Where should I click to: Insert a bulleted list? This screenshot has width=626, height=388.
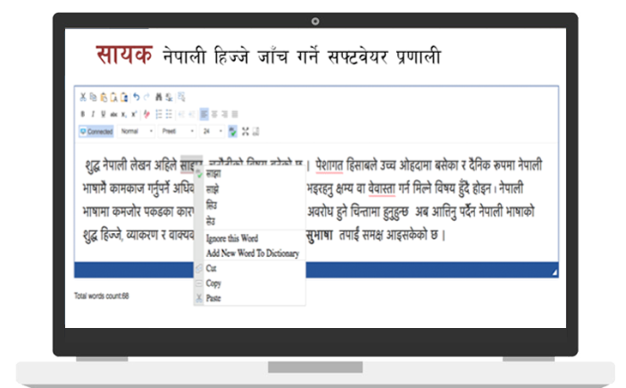pyautogui.click(x=169, y=114)
